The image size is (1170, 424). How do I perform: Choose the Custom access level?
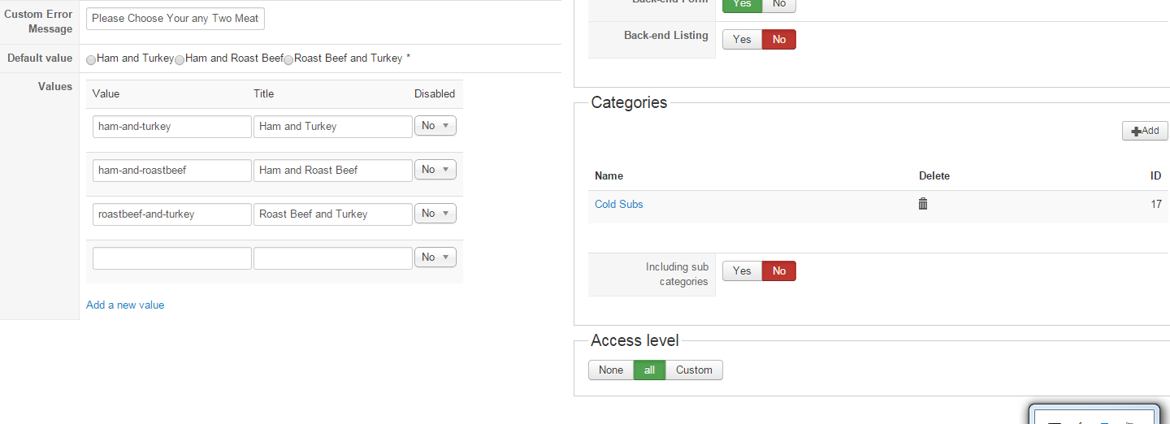694,370
